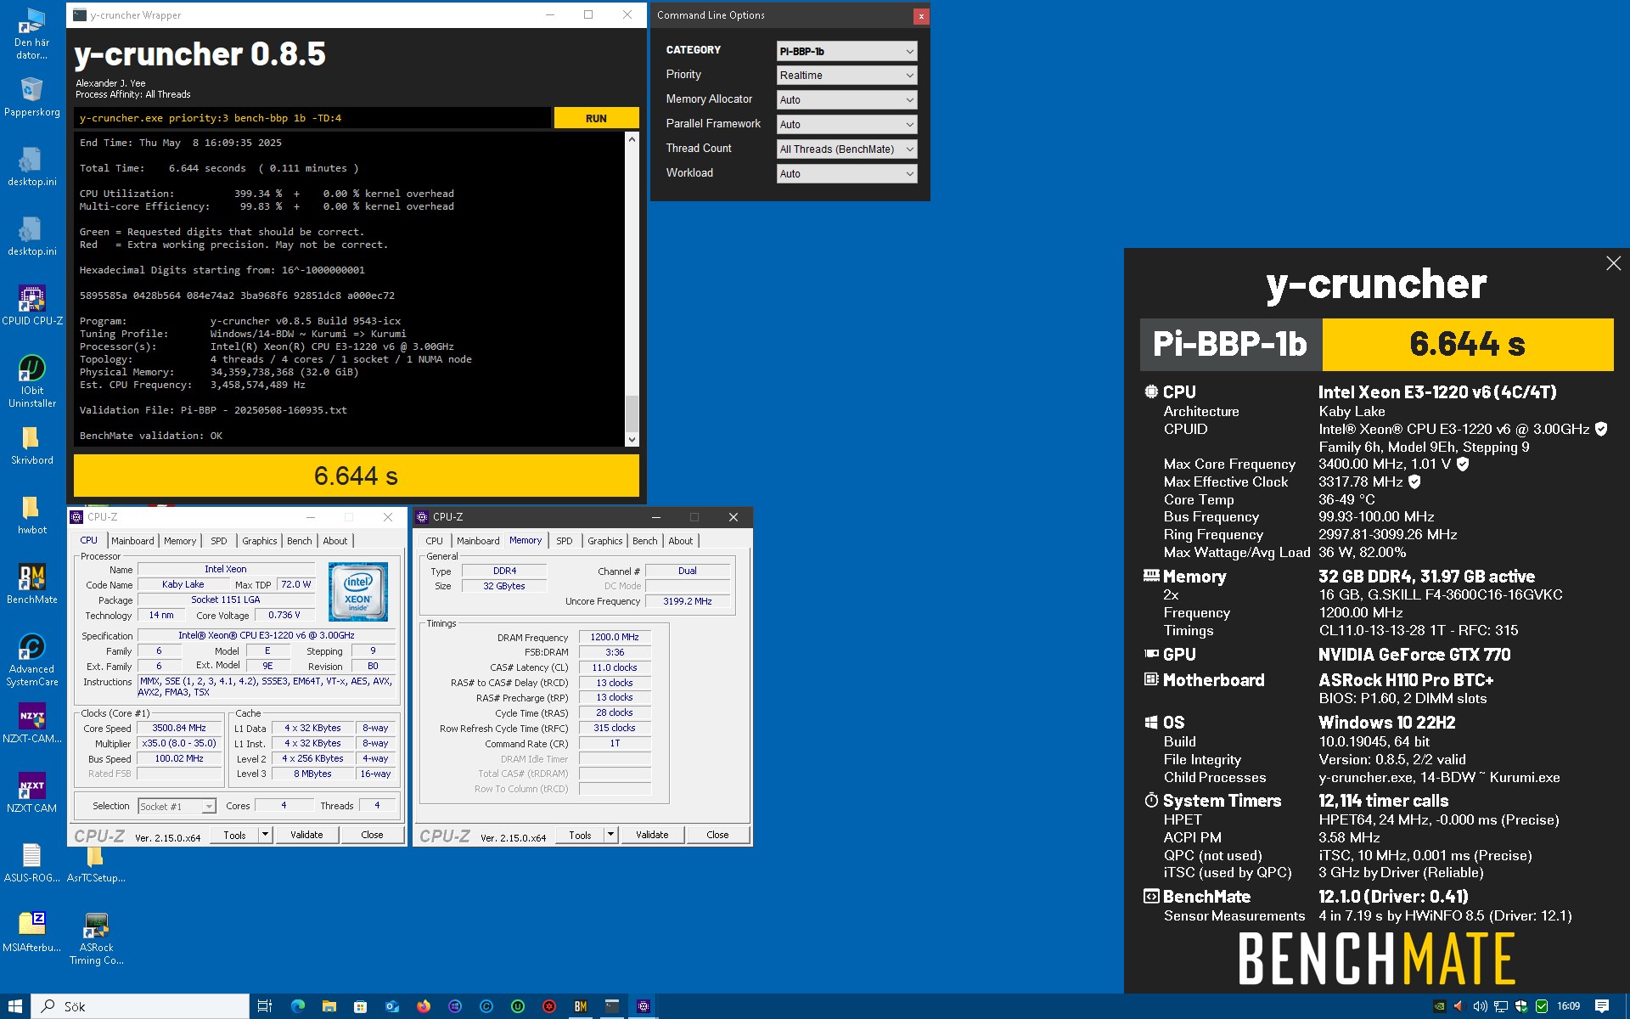1630x1019 pixels.
Task: Click the Intel Xeon inside logo in CPU-Z
Action: point(357,592)
